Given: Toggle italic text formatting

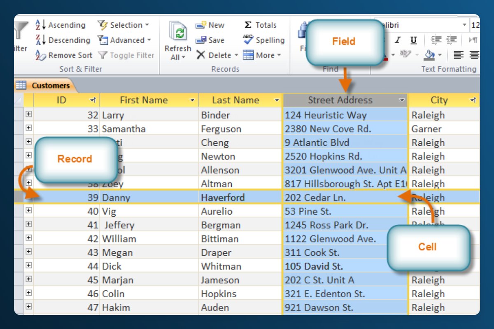Looking at the screenshot, I should pos(398,40).
